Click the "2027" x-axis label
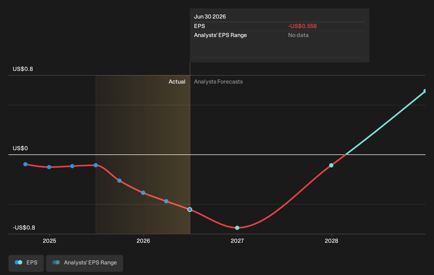The image size is (434, 275). click(x=237, y=241)
